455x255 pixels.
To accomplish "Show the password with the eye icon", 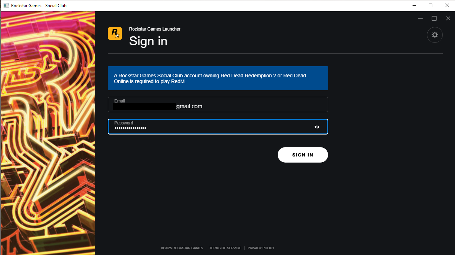I will [317, 127].
